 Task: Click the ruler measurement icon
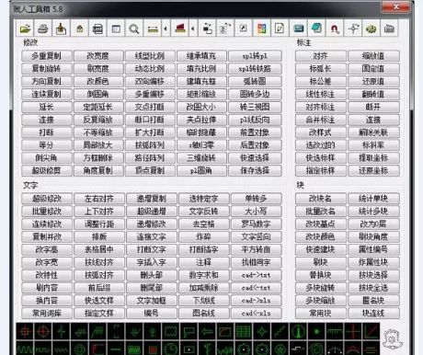click(x=153, y=29)
